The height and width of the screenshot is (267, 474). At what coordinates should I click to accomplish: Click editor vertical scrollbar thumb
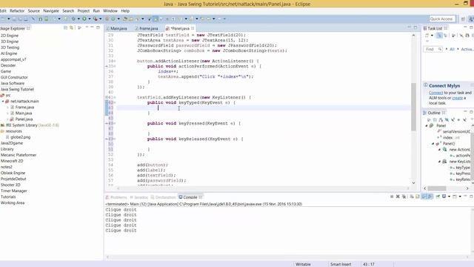pos(413,107)
